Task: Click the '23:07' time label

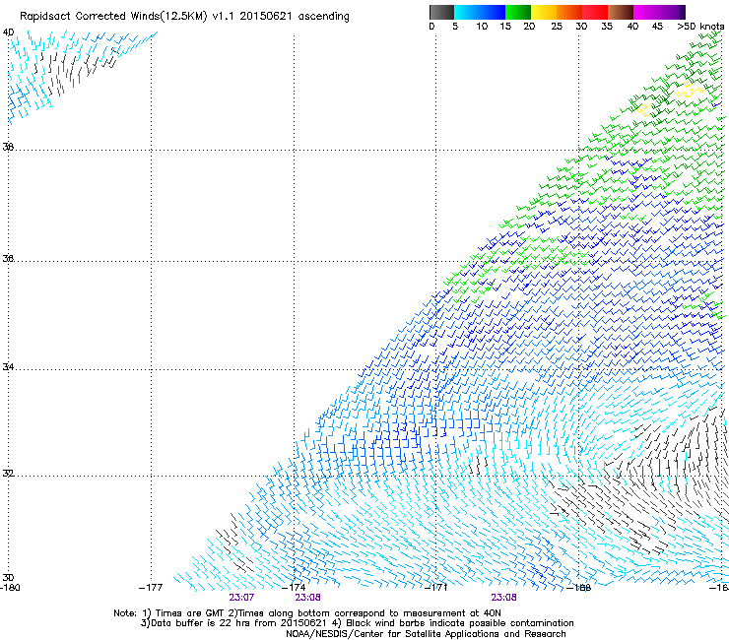Action: point(241,598)
